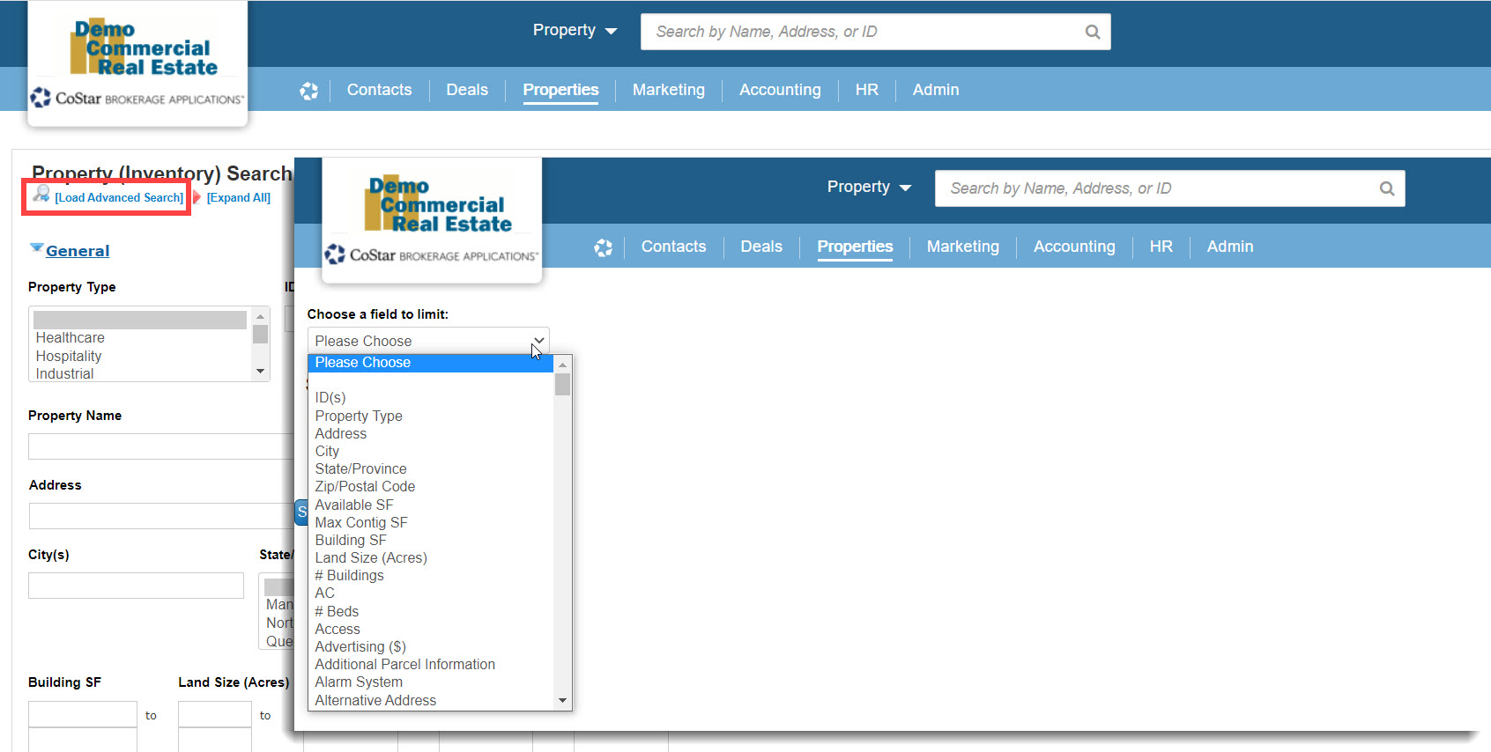Click the up arrow of the Property Type list
This screenshot has height=752, width=1491.
[260, 316]
